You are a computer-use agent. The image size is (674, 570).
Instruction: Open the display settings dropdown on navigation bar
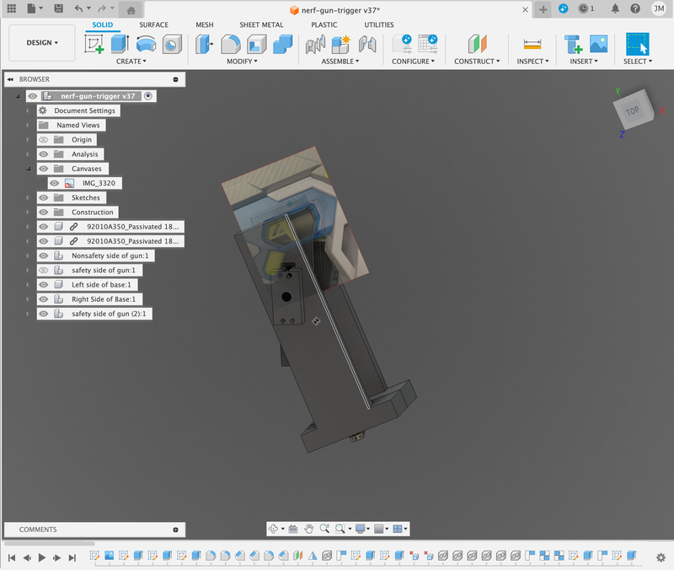(366, 529)
